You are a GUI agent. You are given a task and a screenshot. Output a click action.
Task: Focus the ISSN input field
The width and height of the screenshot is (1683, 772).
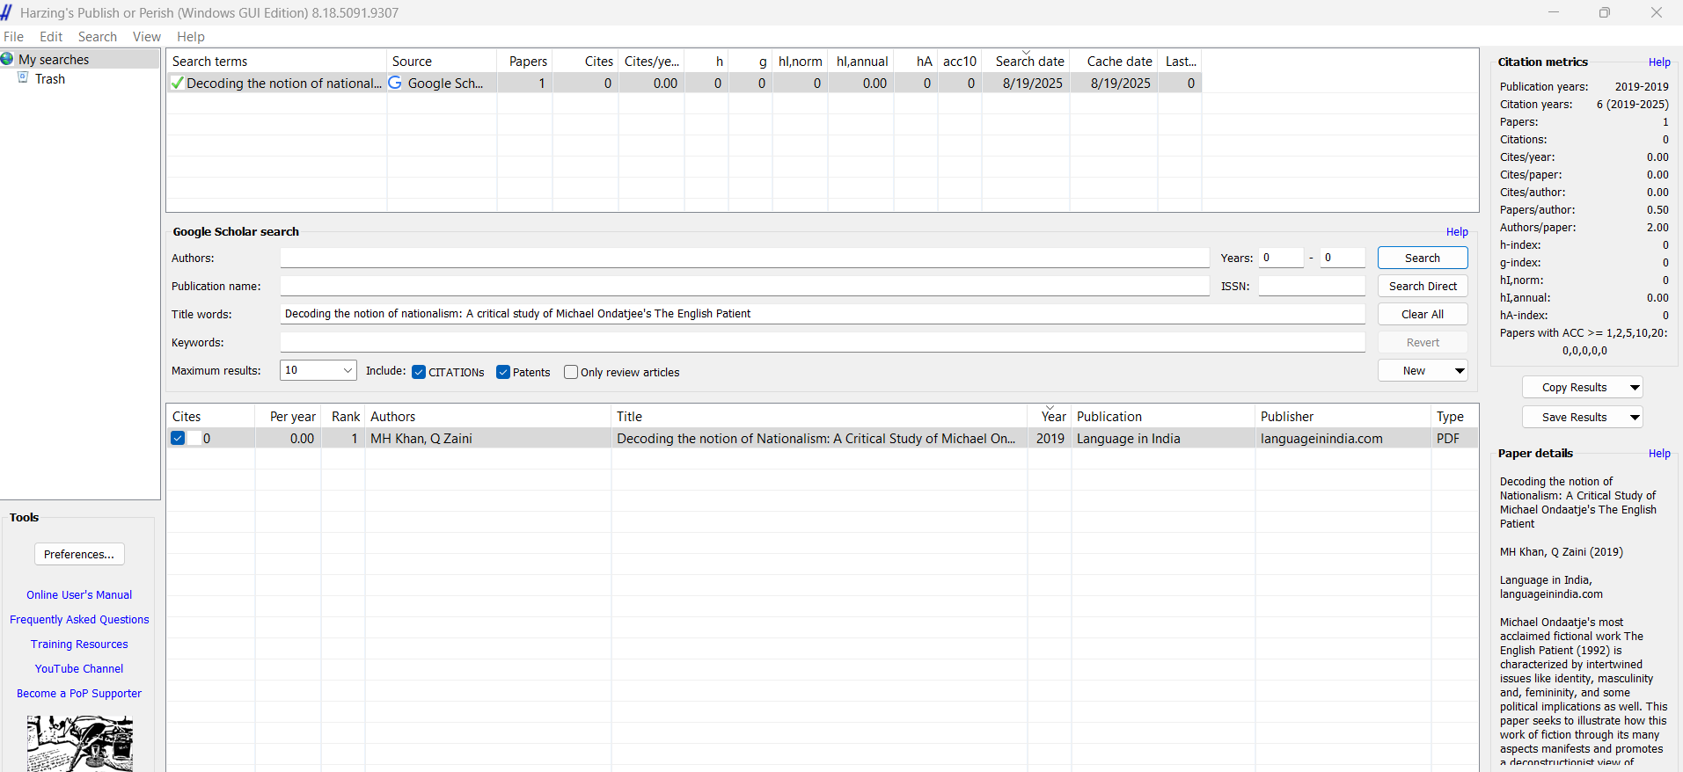coord(1312,286)
